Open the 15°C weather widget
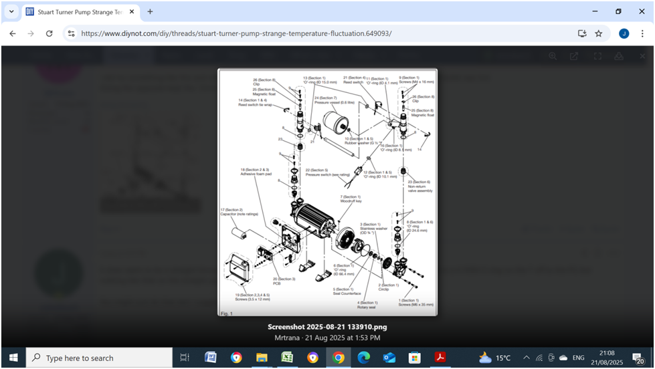The width and height of the screenshot is (655, 369). [495, 358]
